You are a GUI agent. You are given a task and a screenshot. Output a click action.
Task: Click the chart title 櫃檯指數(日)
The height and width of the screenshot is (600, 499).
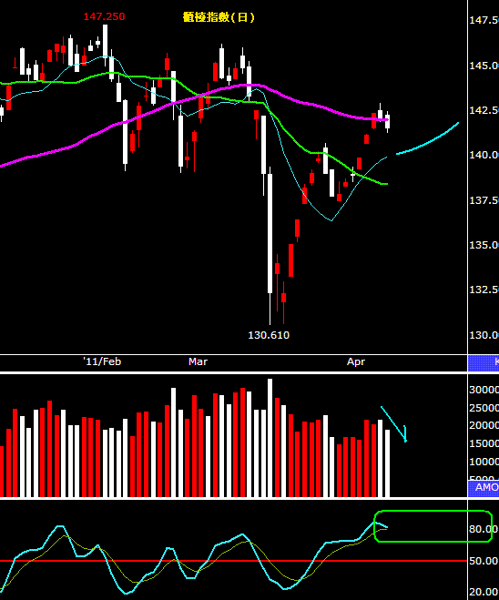coord(219,17)
